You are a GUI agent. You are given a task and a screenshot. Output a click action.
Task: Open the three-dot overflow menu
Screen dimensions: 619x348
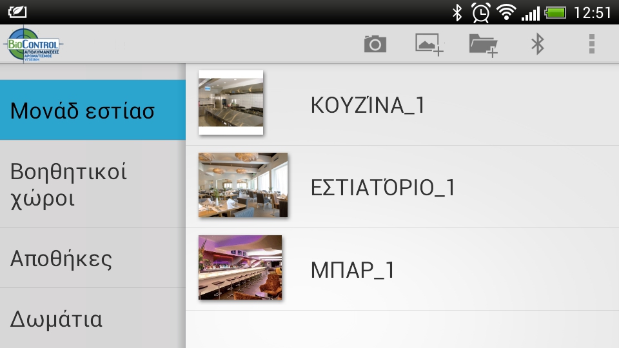tap(591, 44)
